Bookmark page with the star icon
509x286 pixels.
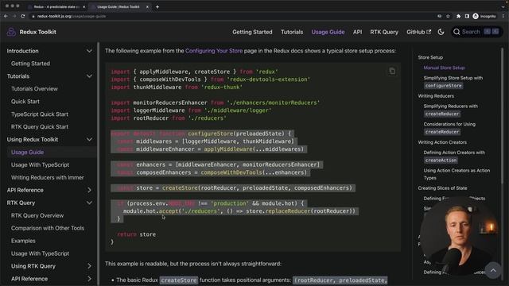[x=449, y=16]
